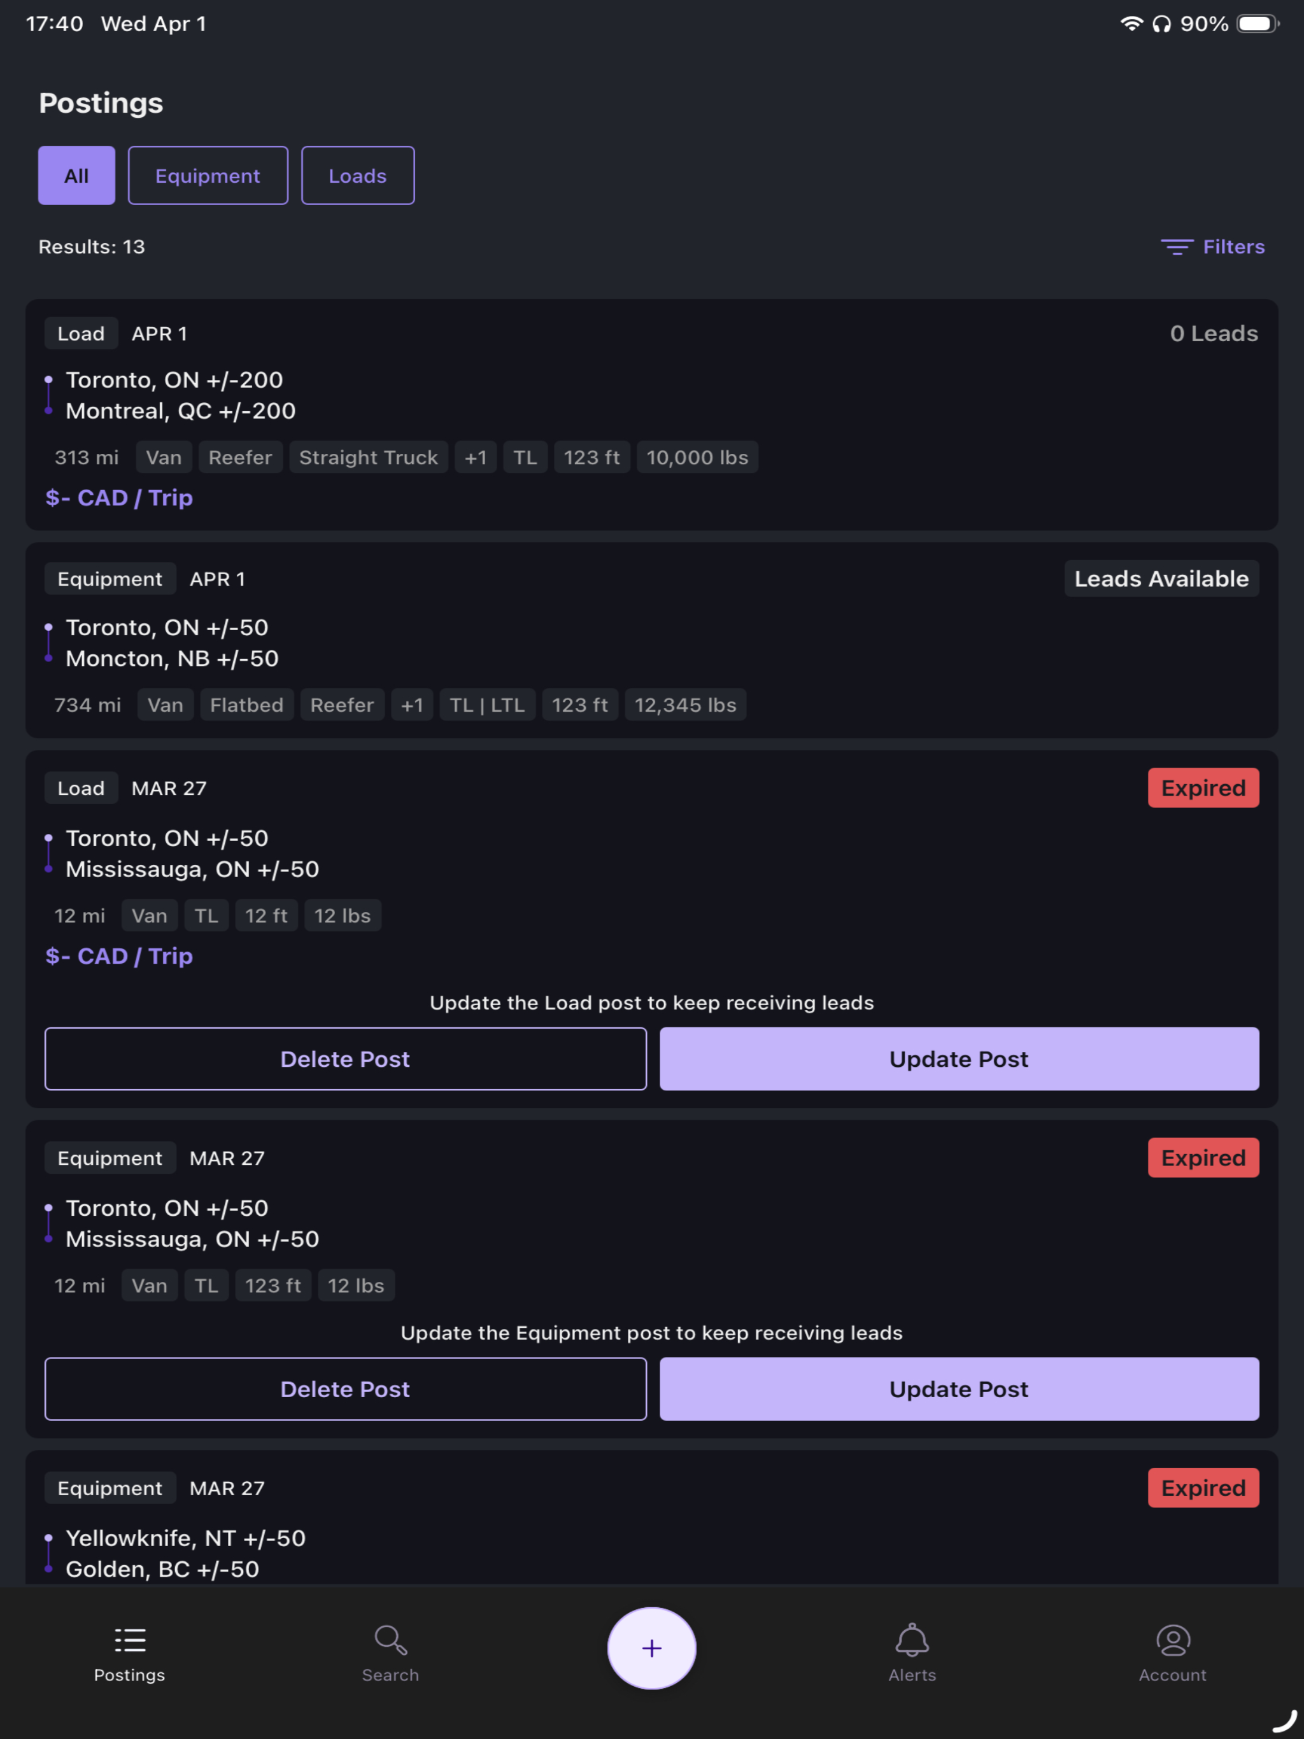Tap 'Update the Equipment post to keep receiving leads'
Screen dimensions: 1304x1739
651,1332
